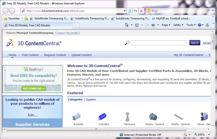The image size is (217, 139).
Task: Go to the Home navigation item
Action: [x=12, y=55]
